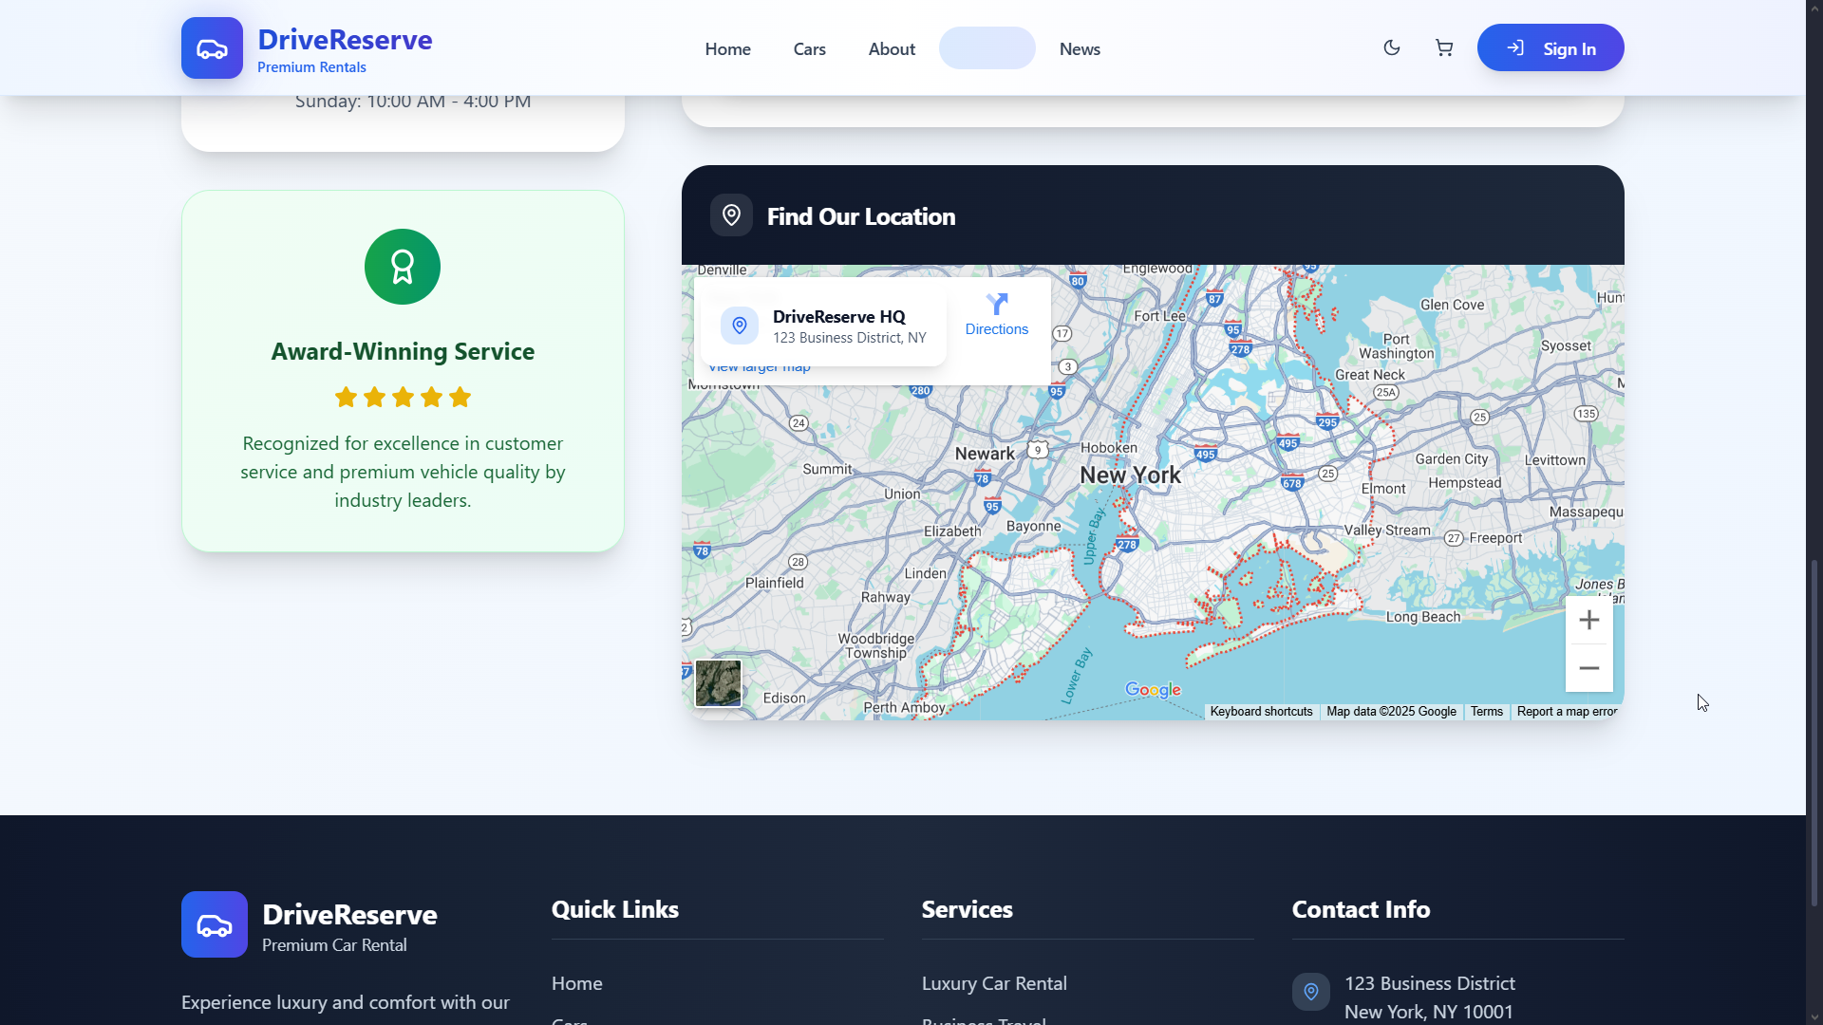Click the footer address location icon

1310,992
